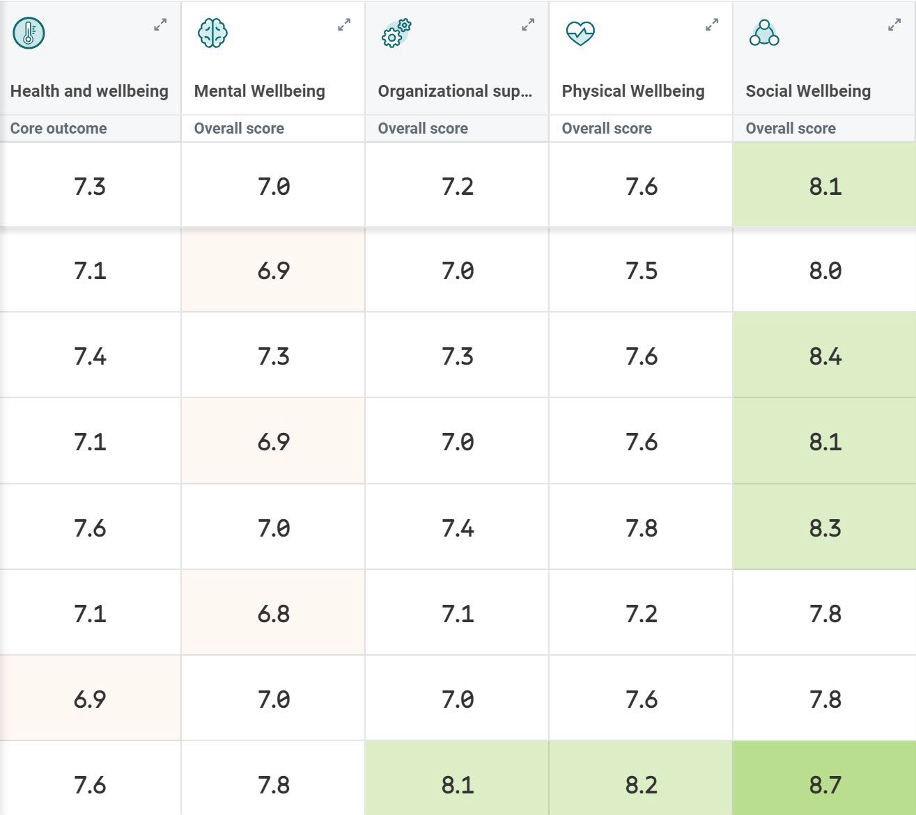Click the Mental Wellbeing column title
916x815 pixels.
[x=259, y=91]
